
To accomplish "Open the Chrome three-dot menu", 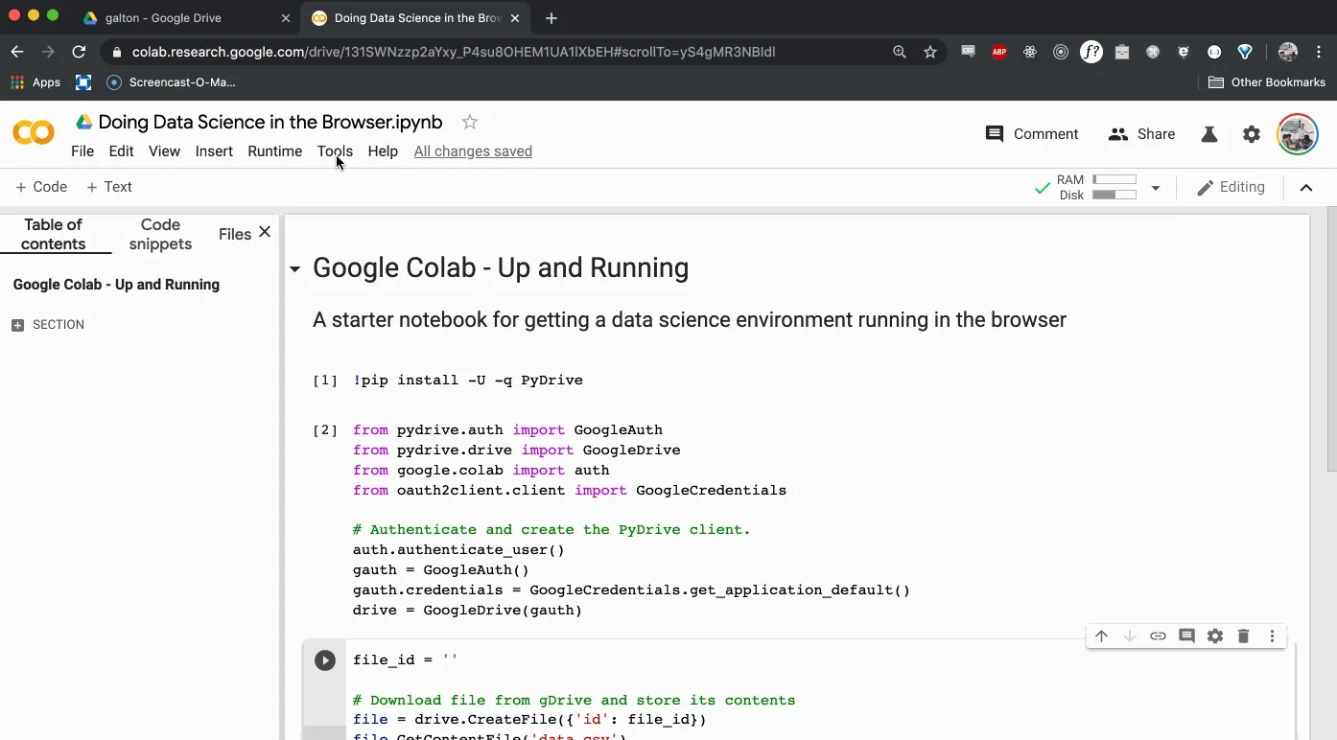I will 1321,52.
